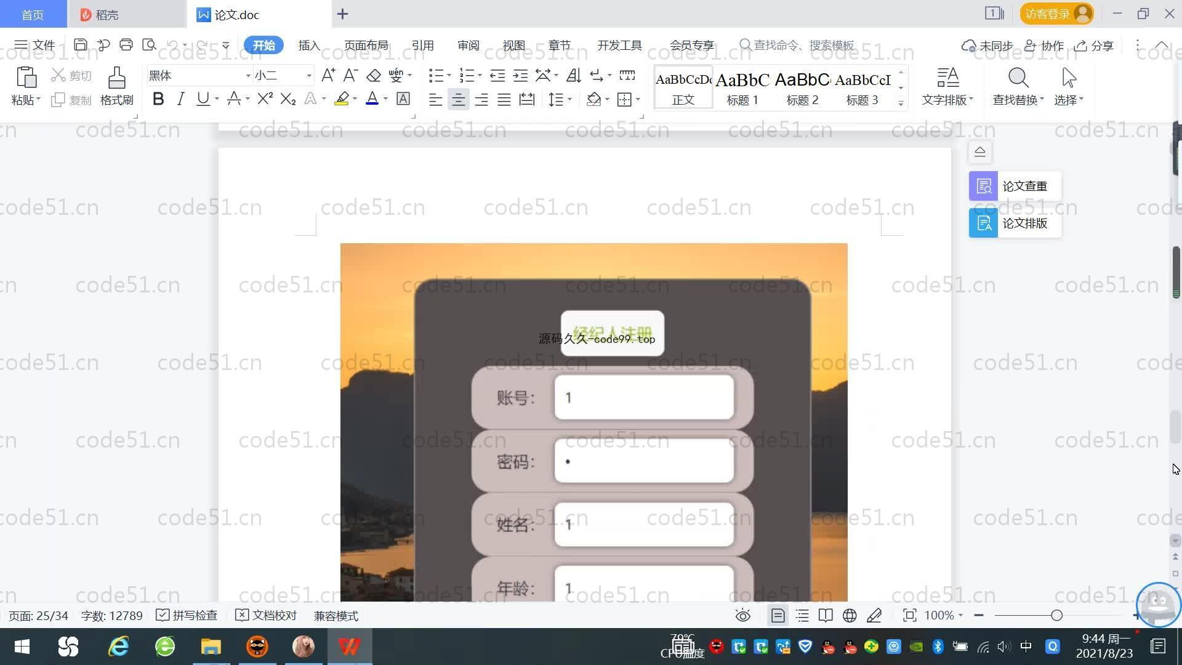The width and height of the screenshot is (1182, 665).
Task: Toggle italic formatting
Action: (180, 99)
